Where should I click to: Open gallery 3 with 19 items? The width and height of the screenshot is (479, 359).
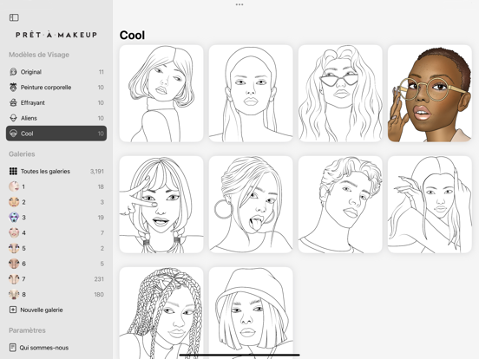pyautogui.click(x=56, y=218)
